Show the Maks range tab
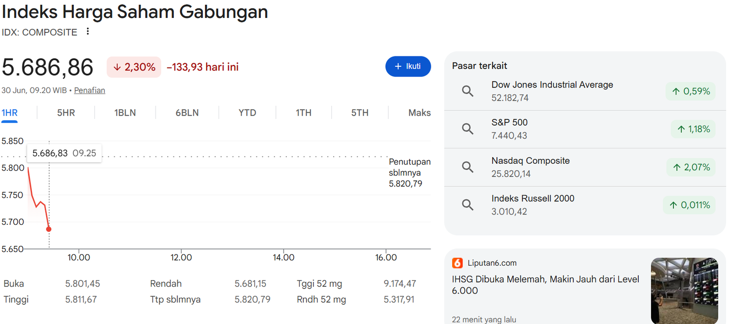 click(419, 113)
